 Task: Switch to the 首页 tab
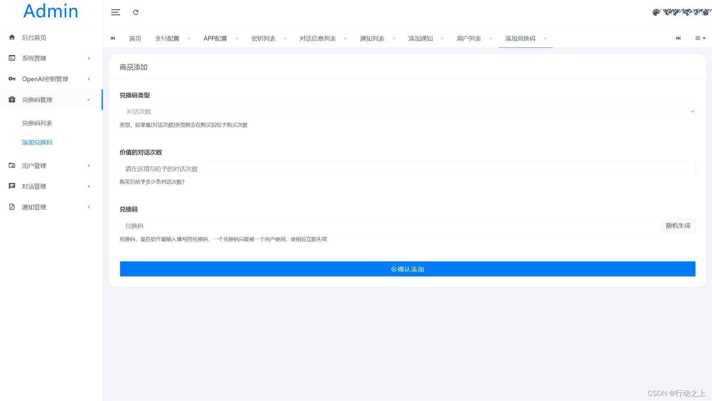(x=135, y=39)
